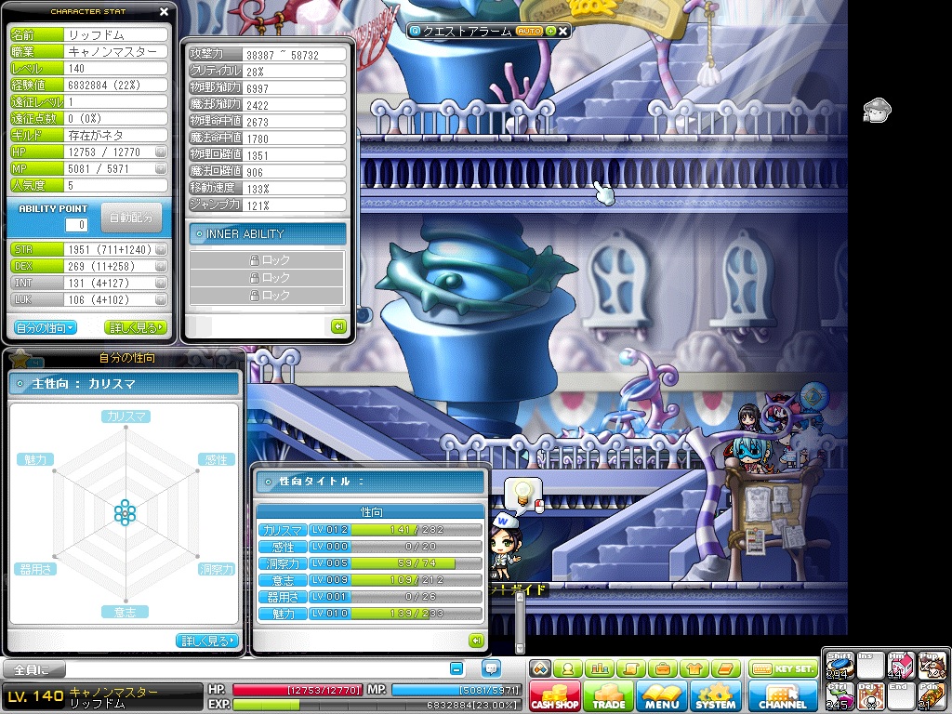Click the 魅力 label on radar chart
Image resolution: width=952 pixels, height=714 pixels.
point(36,459)
